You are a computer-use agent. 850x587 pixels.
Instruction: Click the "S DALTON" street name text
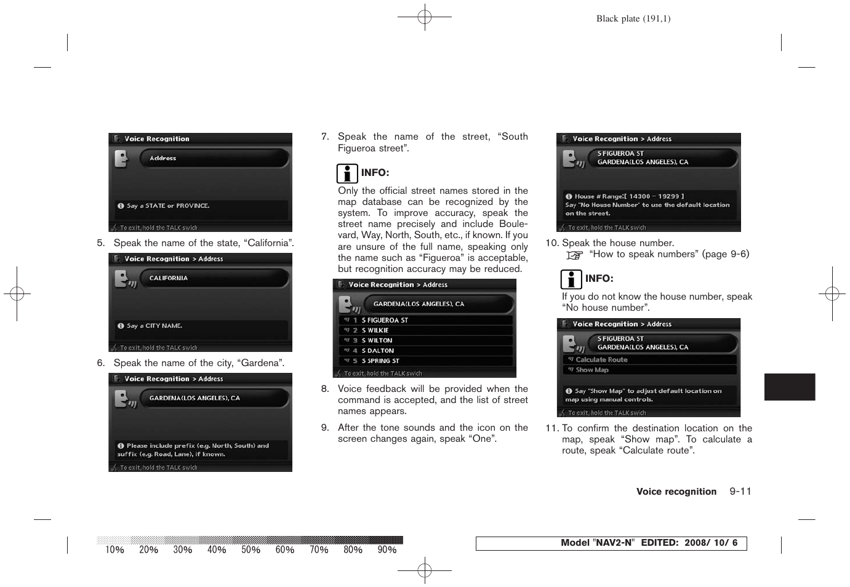(378, 351)
